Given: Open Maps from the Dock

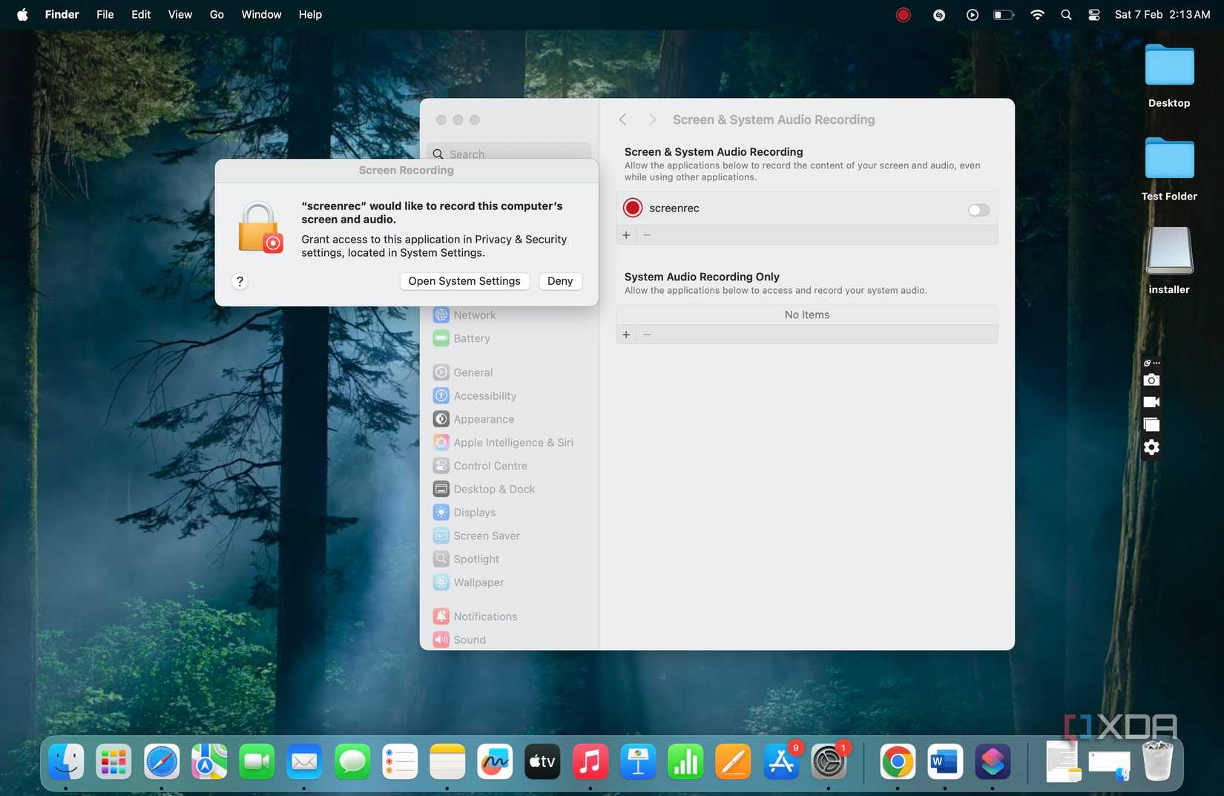Looking at the screenshot, I should tap(209, 762).
